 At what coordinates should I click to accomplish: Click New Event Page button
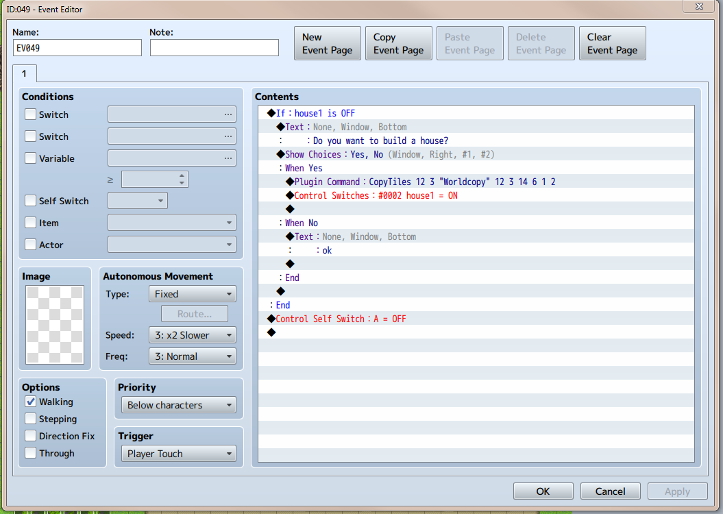pos(328,43)
